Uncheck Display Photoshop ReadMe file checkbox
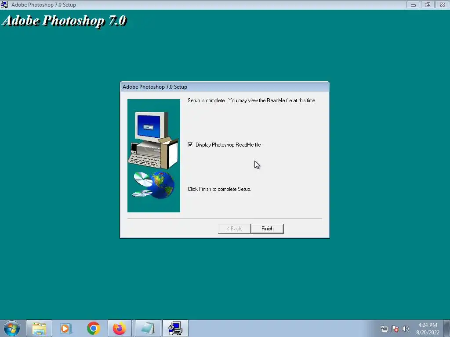The image size is (450, 337). tap(190, 144)
